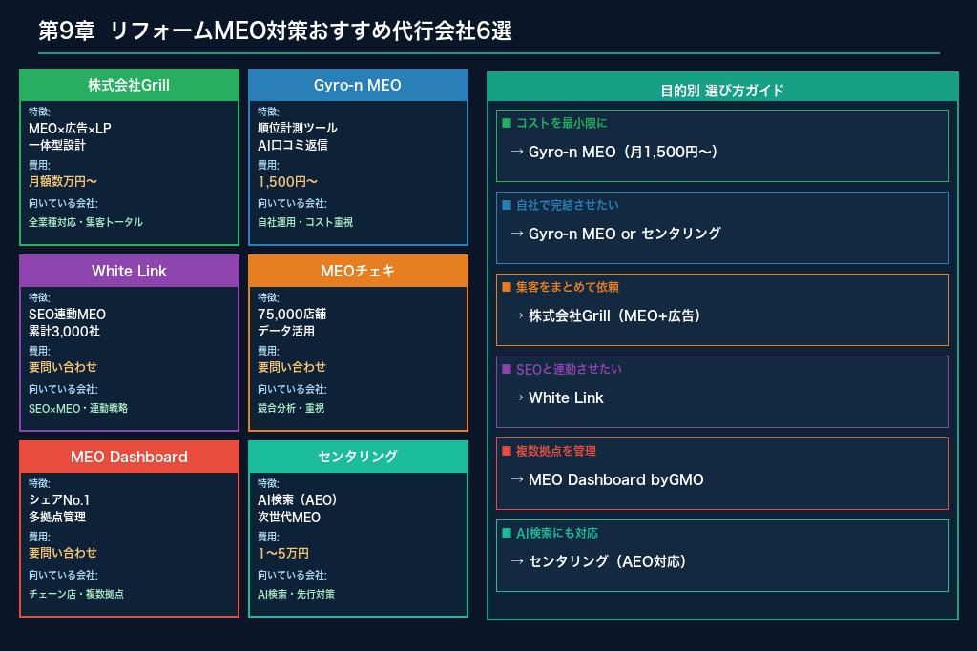977x651 pixels.
Task: Click the guide heading 自社で完結させたい
Action: [567, 205]
